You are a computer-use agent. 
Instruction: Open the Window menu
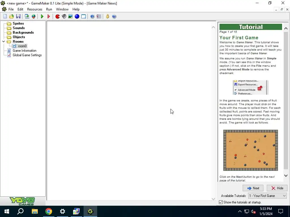point(62,9)
